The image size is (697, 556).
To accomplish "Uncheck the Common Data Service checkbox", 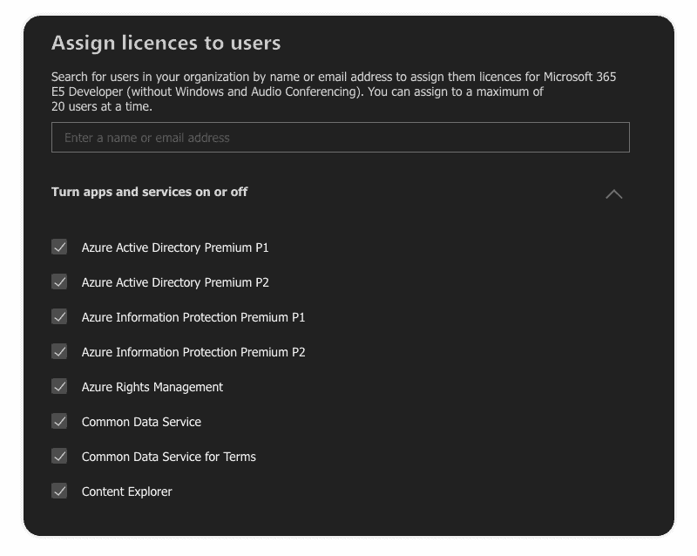I will point(59,421).
